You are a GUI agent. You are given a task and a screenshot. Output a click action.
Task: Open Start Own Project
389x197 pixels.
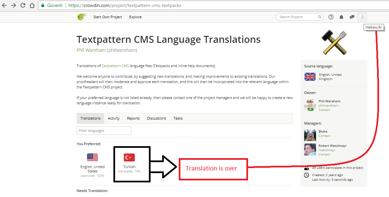[x=108, y=17]
